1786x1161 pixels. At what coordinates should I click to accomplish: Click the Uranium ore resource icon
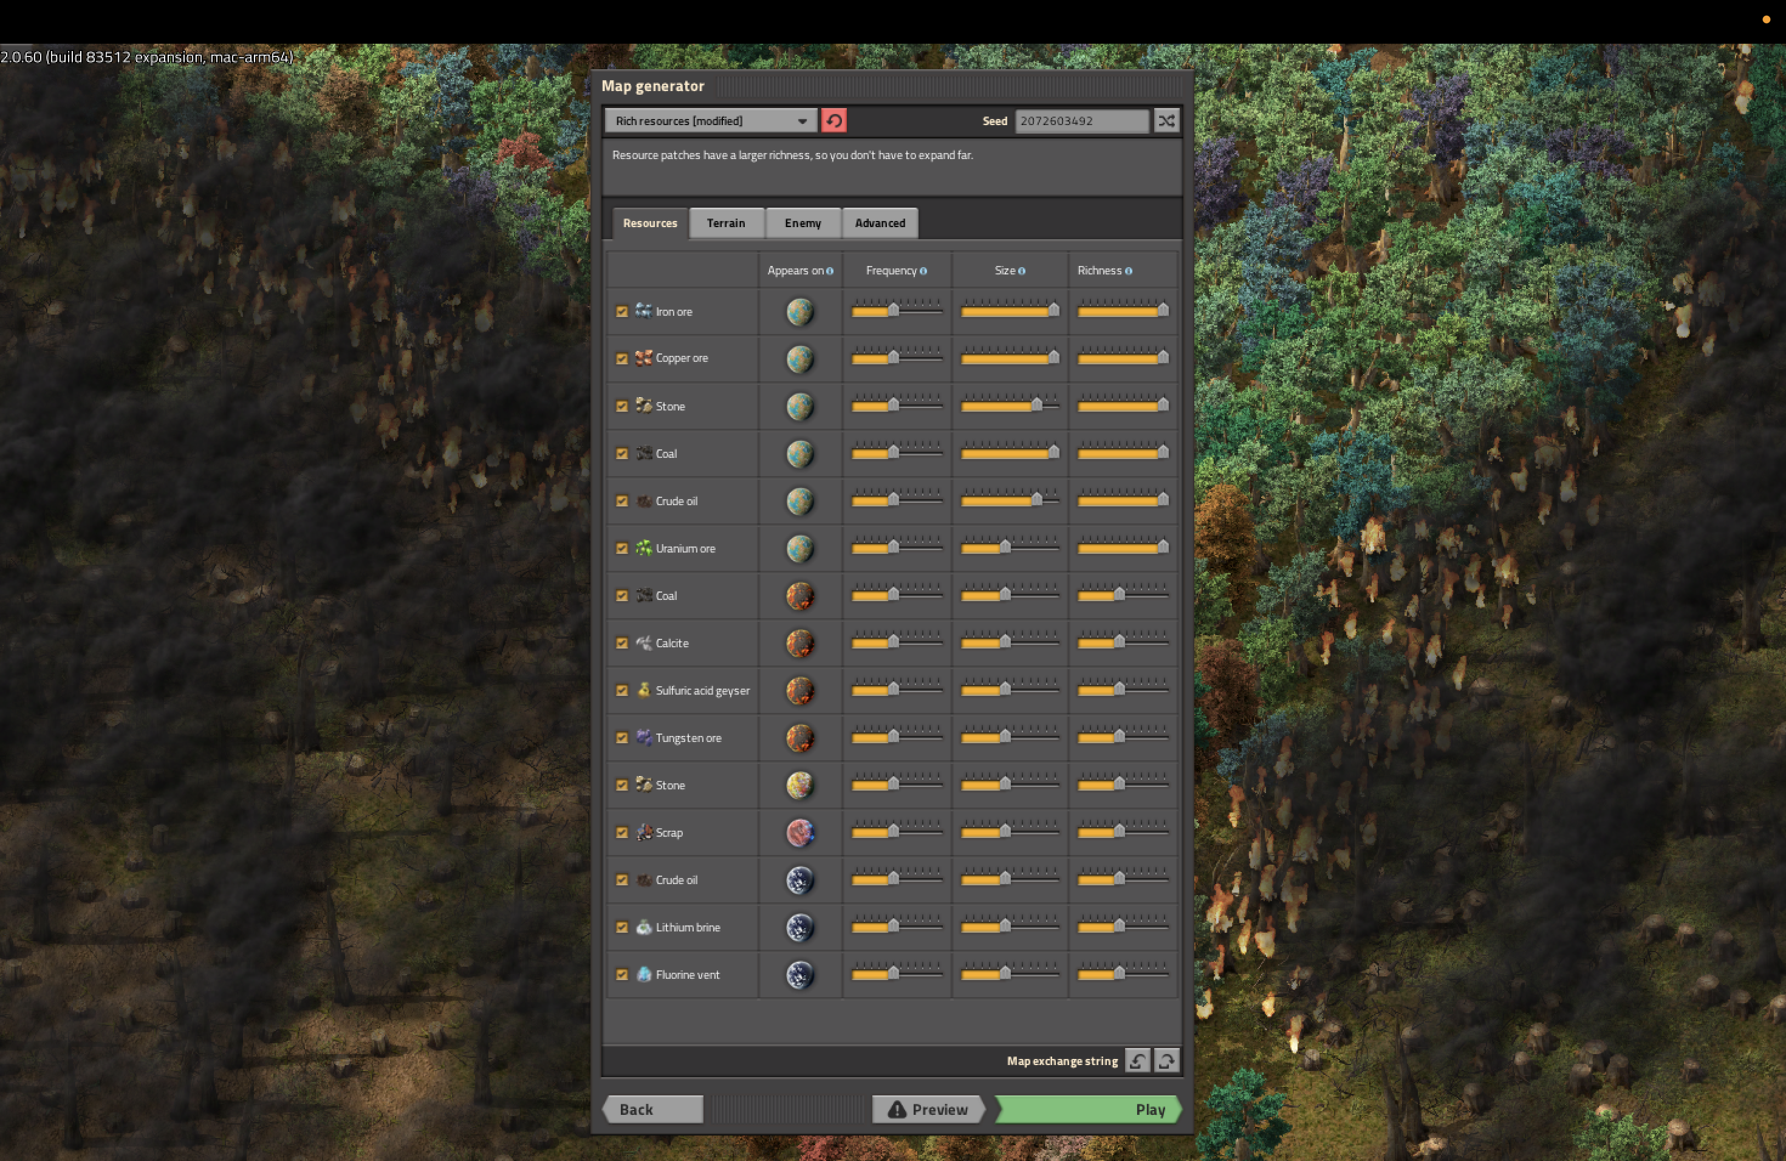[643, 548]
